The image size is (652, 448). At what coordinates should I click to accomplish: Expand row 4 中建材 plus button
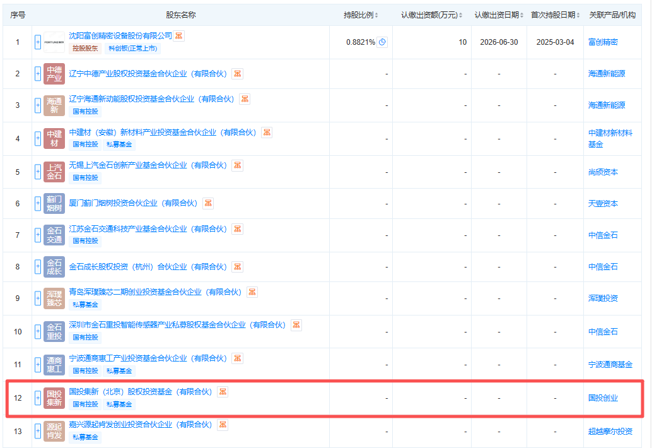[38, 139]
